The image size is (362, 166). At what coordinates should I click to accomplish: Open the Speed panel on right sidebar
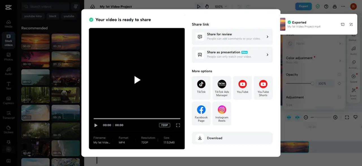click(x=354, y=78)
